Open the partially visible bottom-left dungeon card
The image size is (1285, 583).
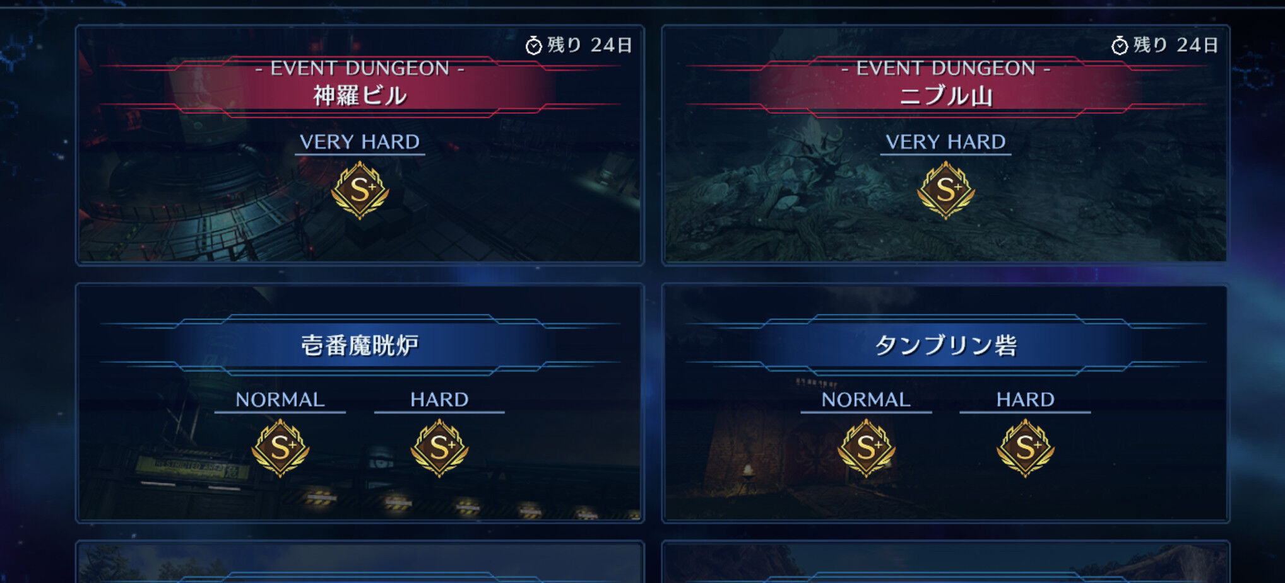point(360,562)
